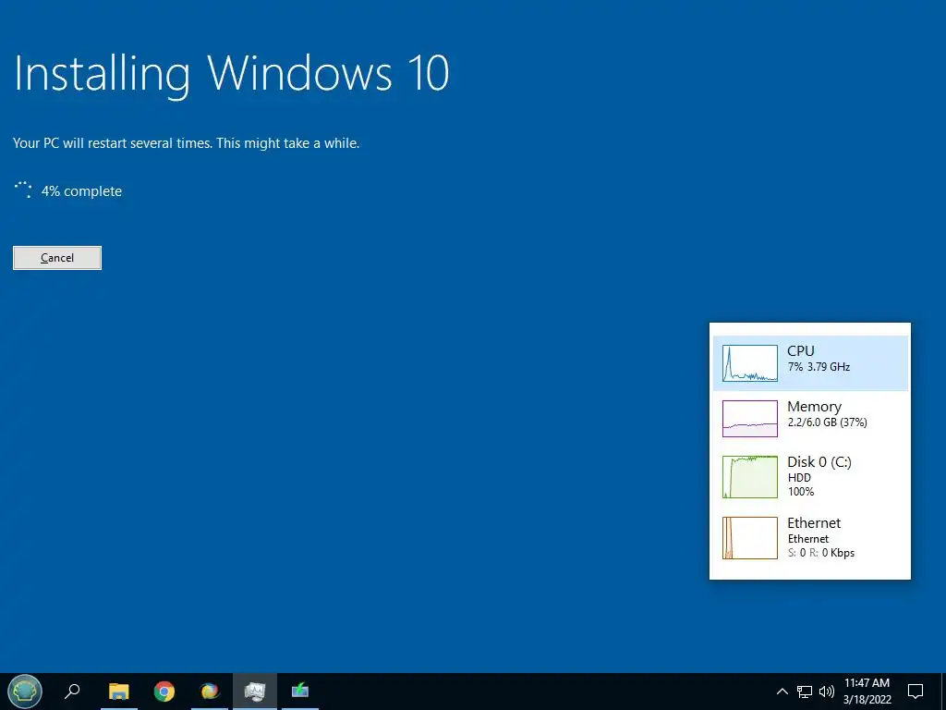Switch to the Windows Setup taskbar icon
The width and height of the screenshot is (946, 710).
(300, 691)
